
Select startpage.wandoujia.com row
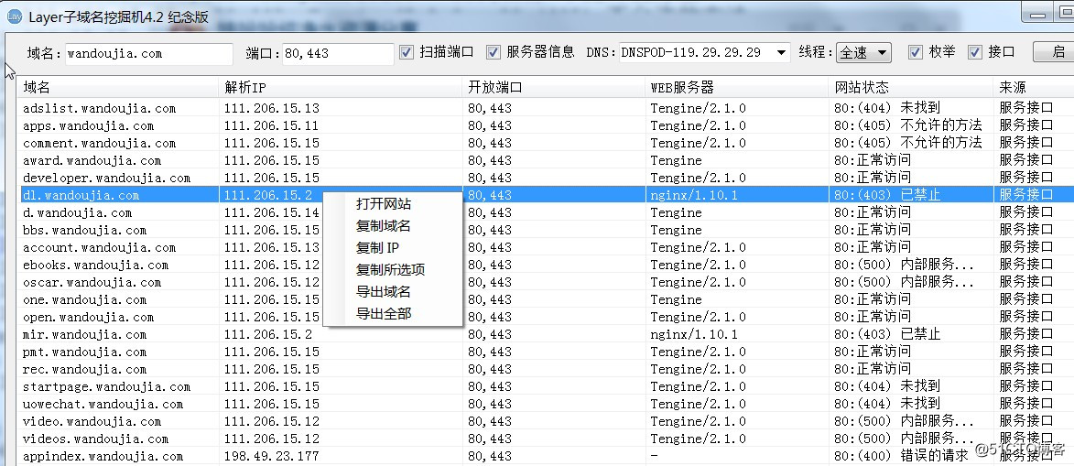[x=546, y=387]
